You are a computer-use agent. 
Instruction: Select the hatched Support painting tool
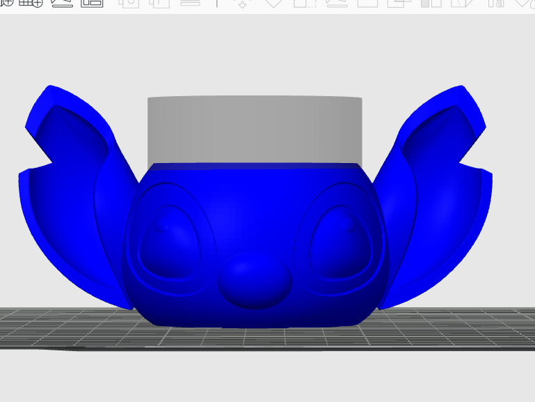(431, 3)
